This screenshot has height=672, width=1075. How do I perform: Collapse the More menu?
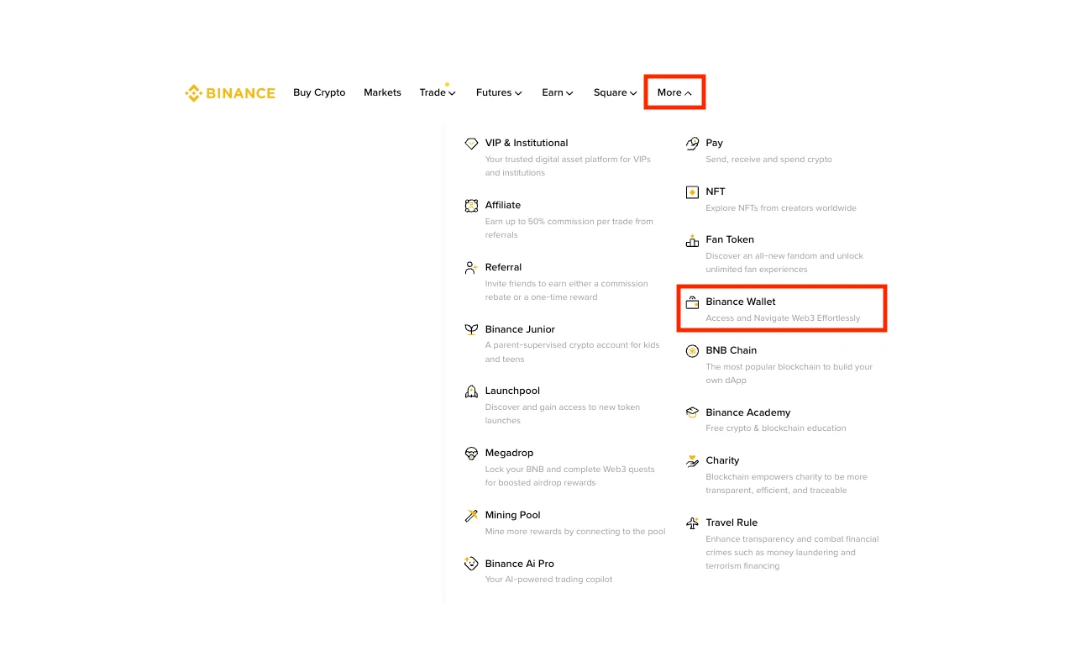(674, 92)
